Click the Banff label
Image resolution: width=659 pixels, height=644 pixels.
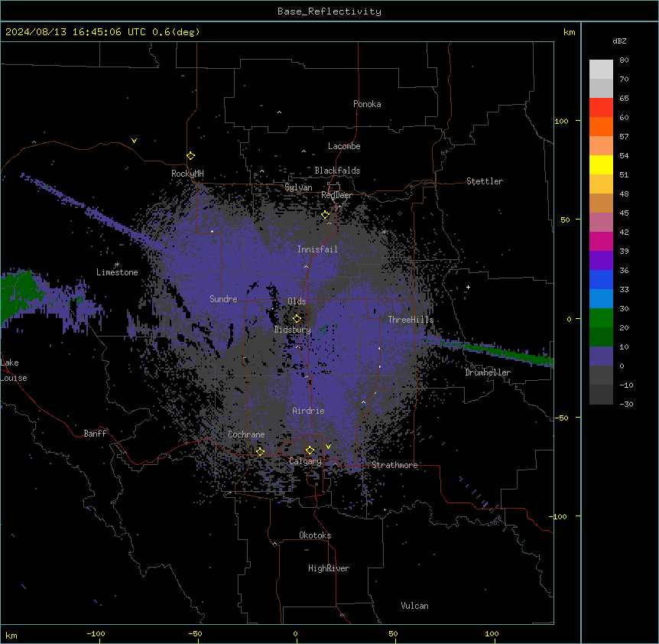click(x=95, y=434)
